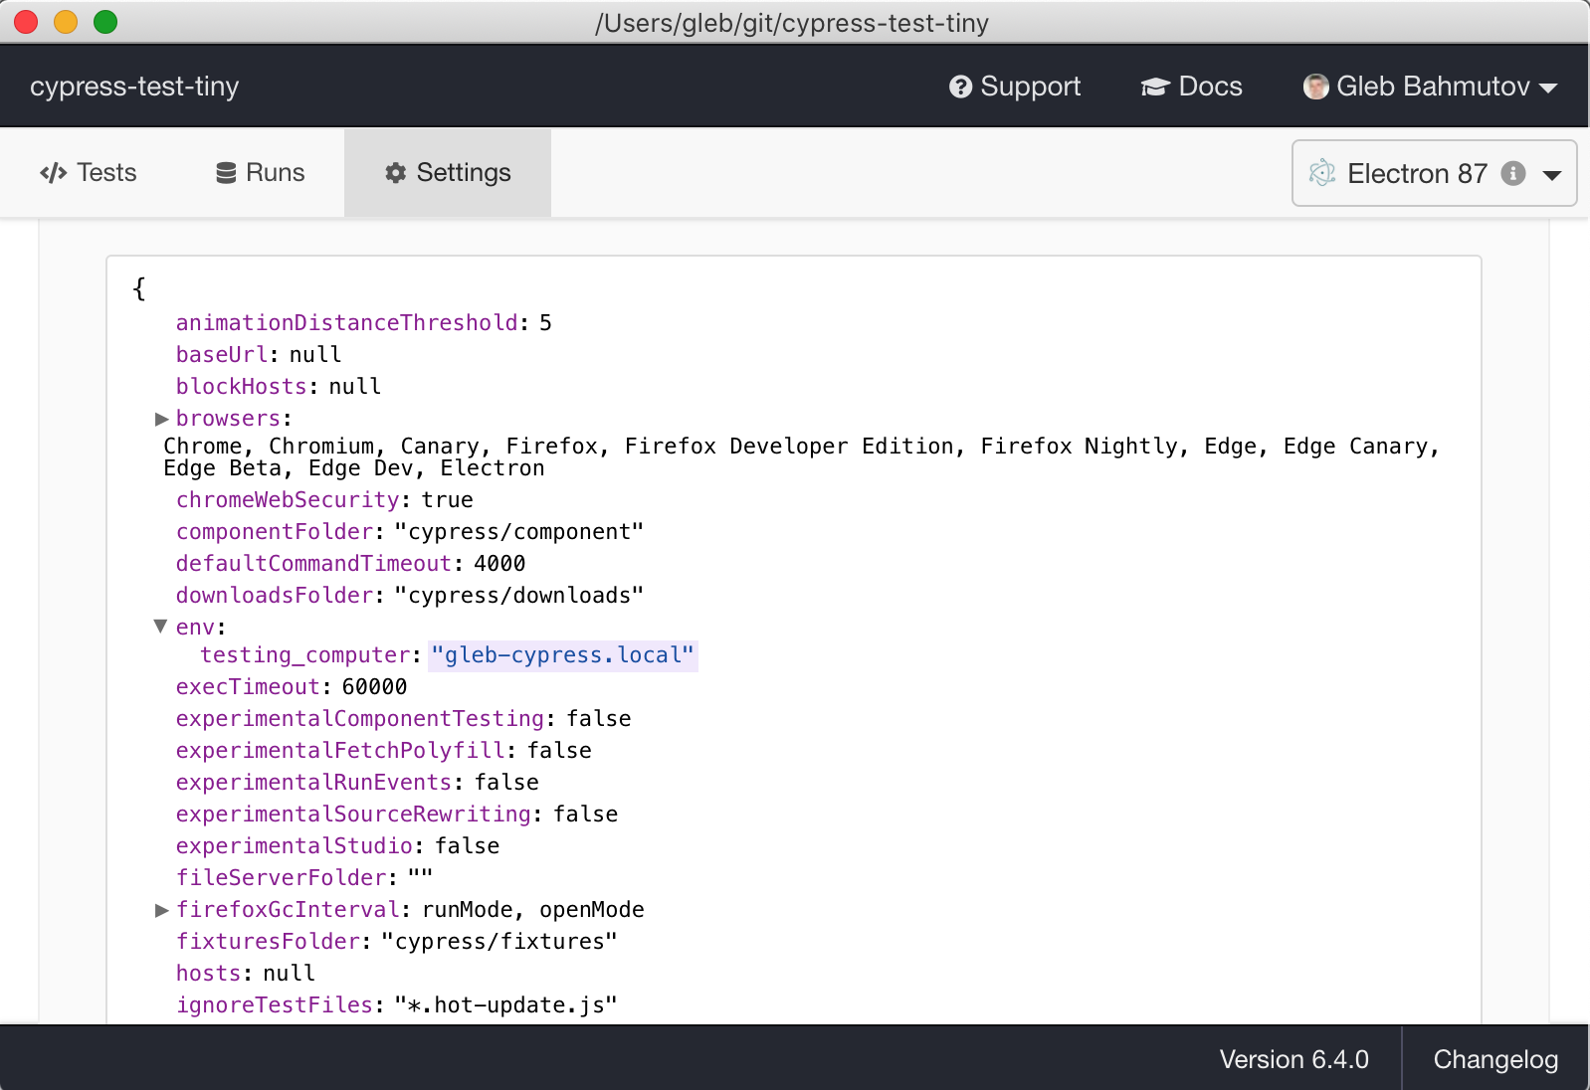Click the window title path text
Viewport: 1590px width, 1090px height.
point(792,23)
